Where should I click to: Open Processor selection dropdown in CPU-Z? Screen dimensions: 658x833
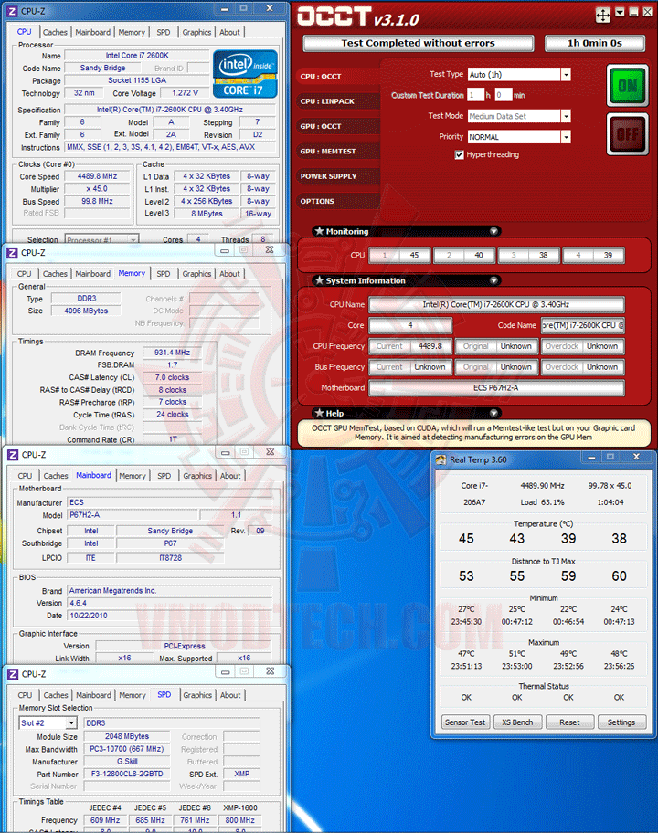tap(133, 240)
